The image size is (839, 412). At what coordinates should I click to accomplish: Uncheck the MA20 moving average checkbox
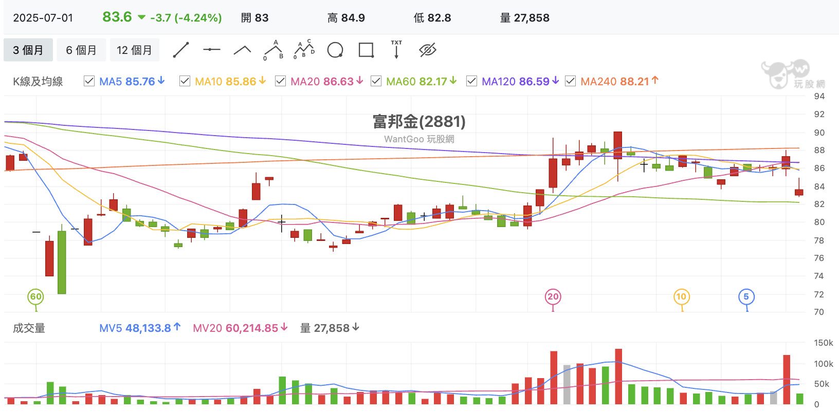pyautogui.click(x=280, y=81)
